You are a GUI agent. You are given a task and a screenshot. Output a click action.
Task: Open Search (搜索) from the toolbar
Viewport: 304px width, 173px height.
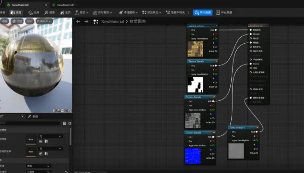[x=49, y=12]
